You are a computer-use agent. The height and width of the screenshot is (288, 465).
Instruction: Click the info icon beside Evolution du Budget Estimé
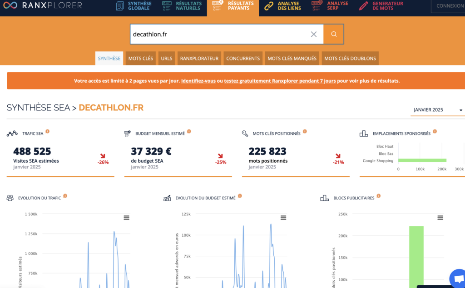(240, 196)
